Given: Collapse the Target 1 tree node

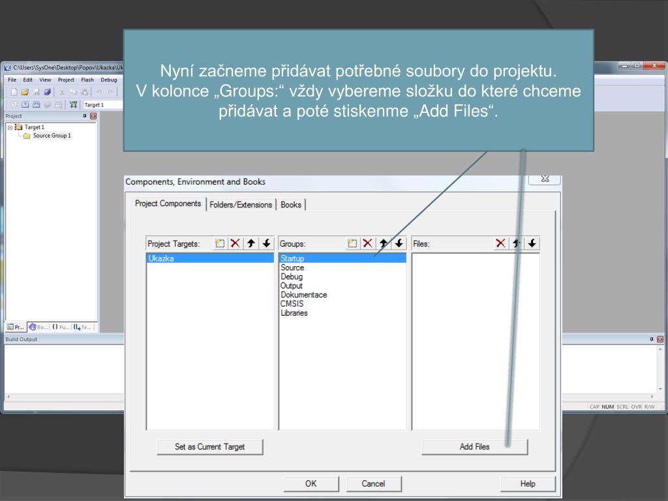Looking at the screenshot, I should pos(10,127).
